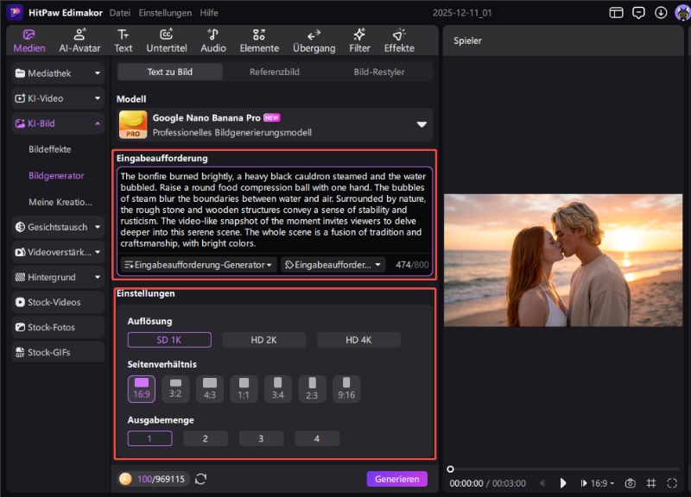Image resolution: width=691 pixels, height=497 pixels.
Task: Open Stock-Videos in the sidebar
Action: (58, 302)
